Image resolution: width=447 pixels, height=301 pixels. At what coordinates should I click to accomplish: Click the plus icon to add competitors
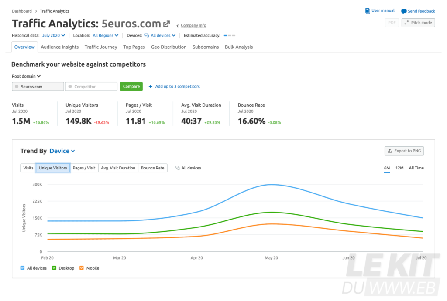[x=151, y=87]
